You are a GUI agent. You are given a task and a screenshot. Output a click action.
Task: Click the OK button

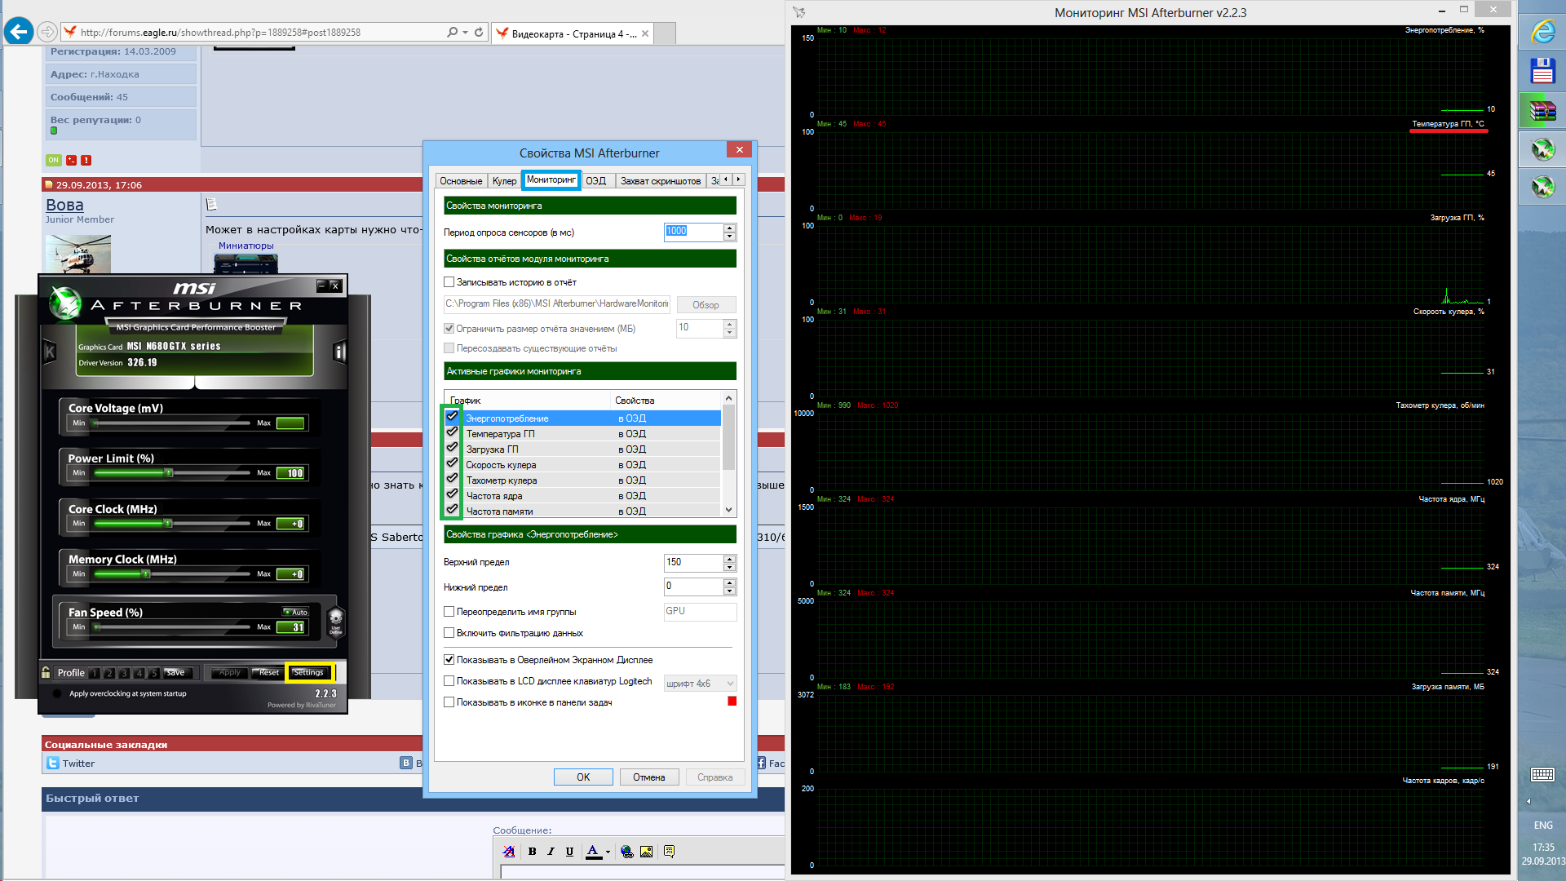point(583,777)
